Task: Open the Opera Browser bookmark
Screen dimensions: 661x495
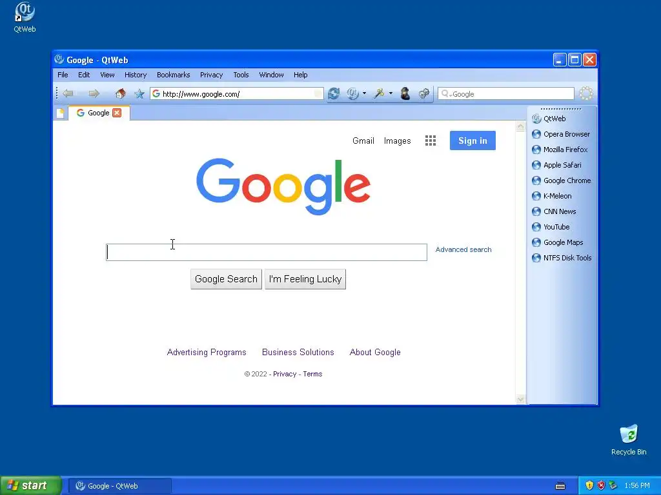Action: [x=561, y=134]
